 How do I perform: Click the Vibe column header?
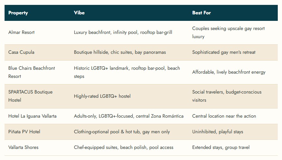[x=79, y=13]
